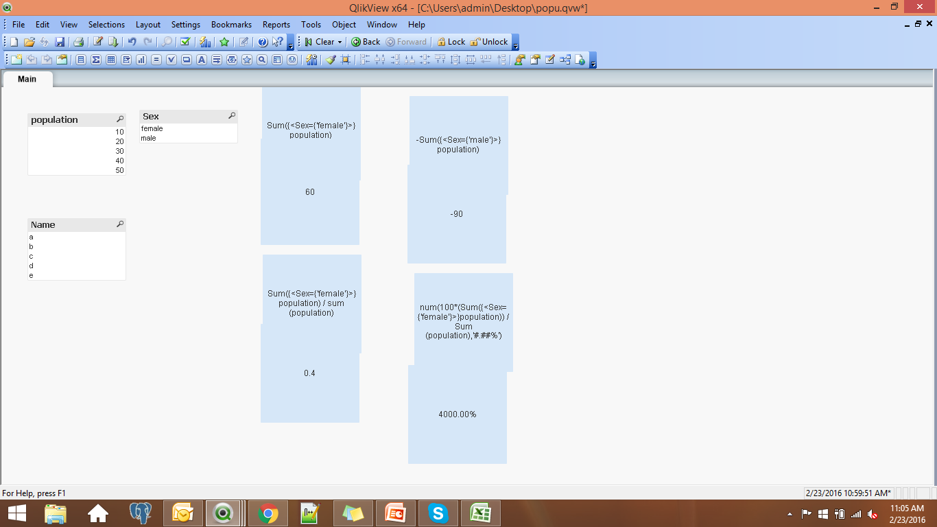Select name c in Name list
The width and height of the screenshot is (937, 527).
(77, 256)
